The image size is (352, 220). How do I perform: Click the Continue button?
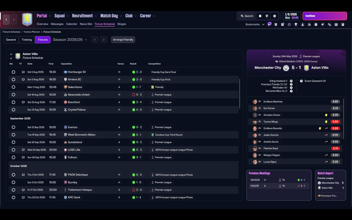pyautogui.click(x=325, y=16)
